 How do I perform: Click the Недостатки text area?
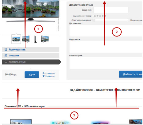[x=106, y=47]
